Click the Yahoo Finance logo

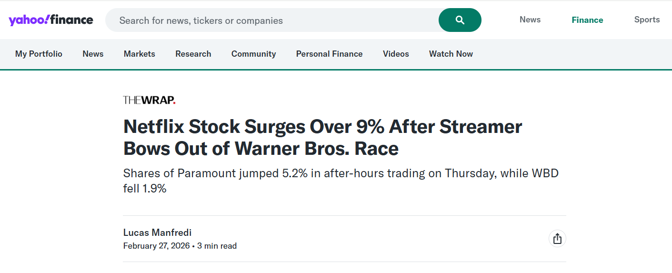[51, 20]
